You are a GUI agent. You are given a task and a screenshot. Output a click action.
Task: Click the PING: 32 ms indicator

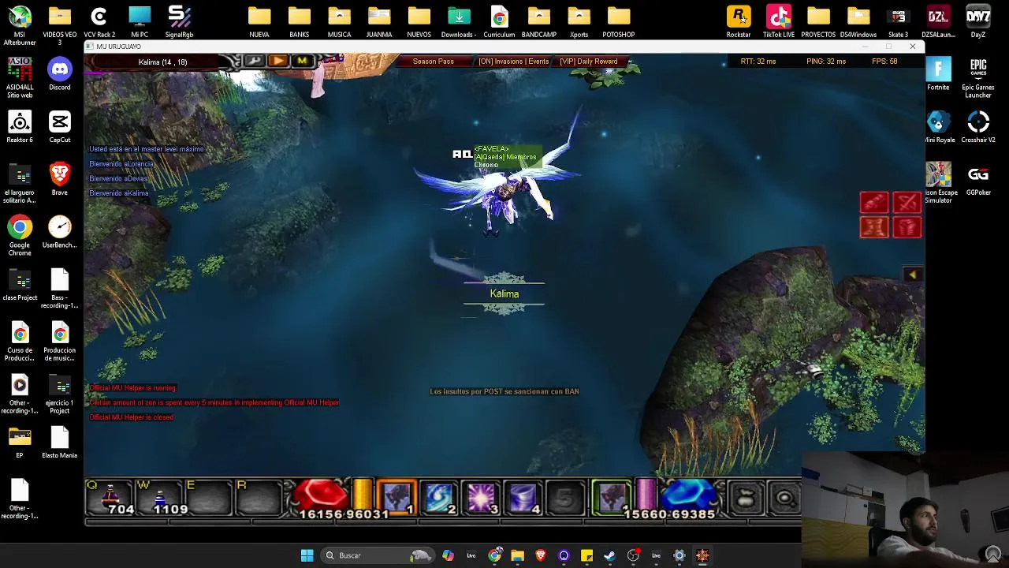click(826, 62)
